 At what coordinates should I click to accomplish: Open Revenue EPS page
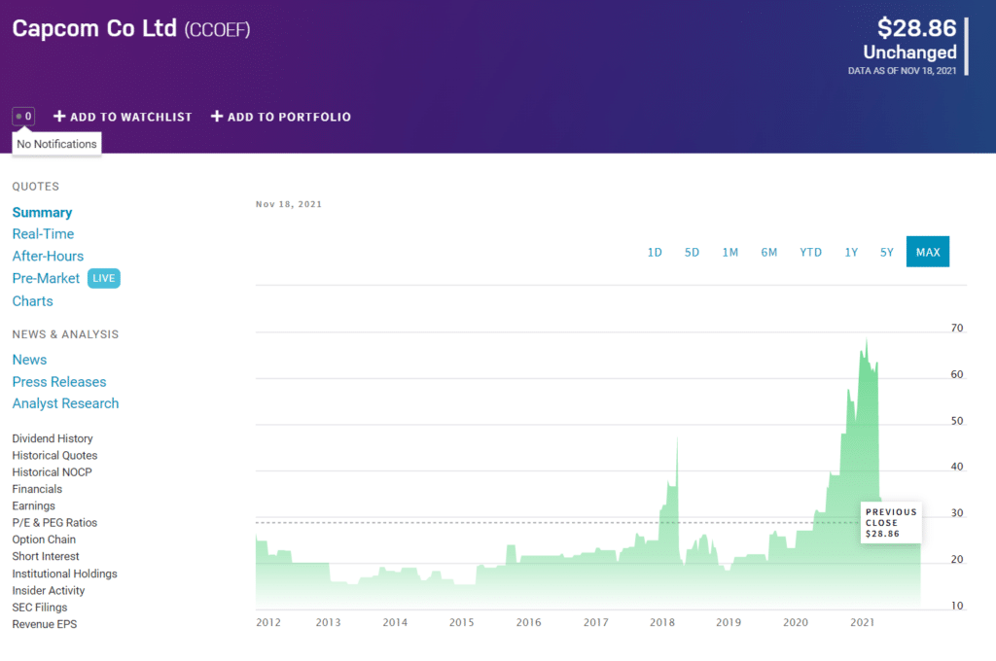[x=45, y=624]
